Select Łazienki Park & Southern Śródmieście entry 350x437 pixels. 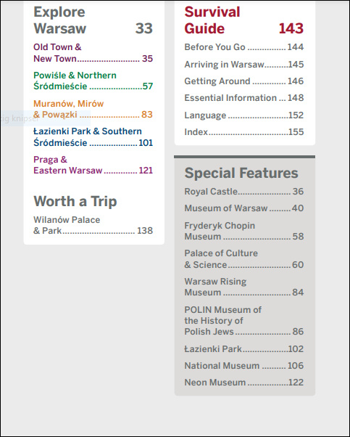click(93, 137)
